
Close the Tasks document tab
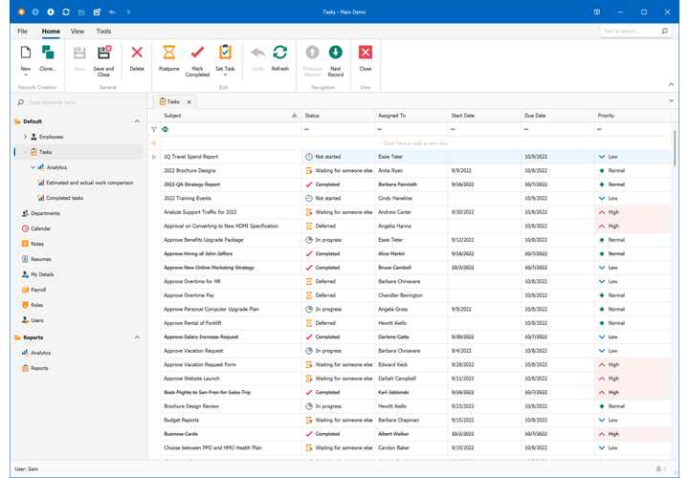[189, 101]
